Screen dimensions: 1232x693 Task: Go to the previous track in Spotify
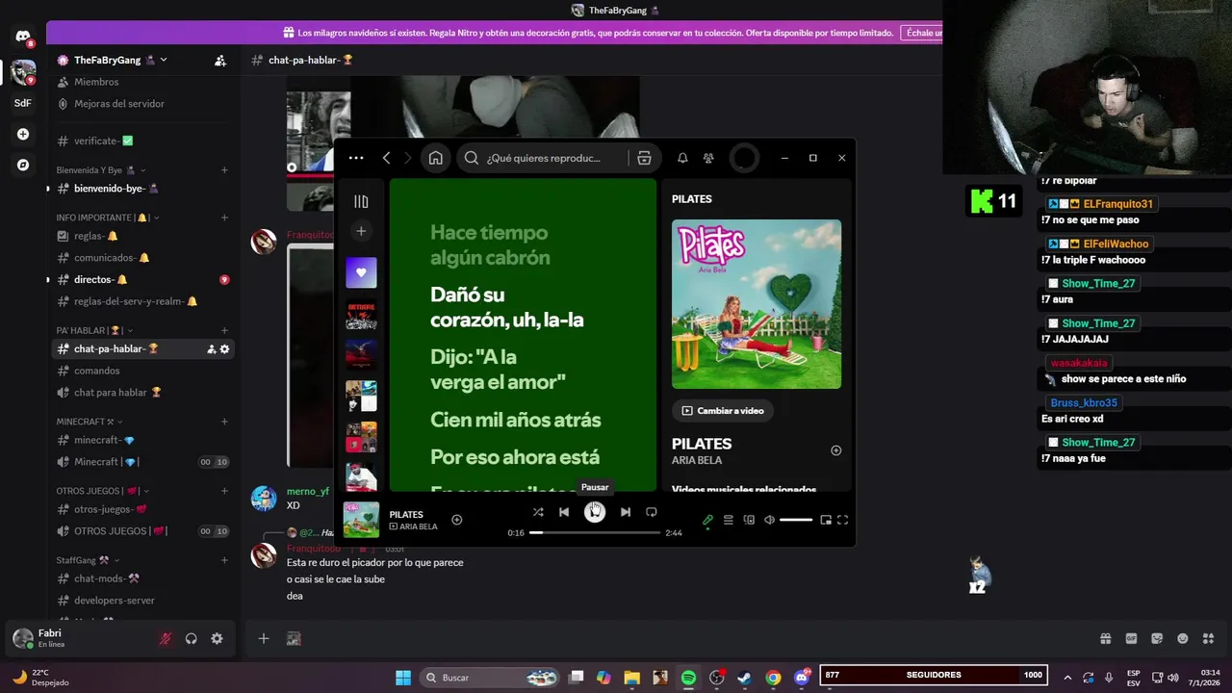click(564, 512)
